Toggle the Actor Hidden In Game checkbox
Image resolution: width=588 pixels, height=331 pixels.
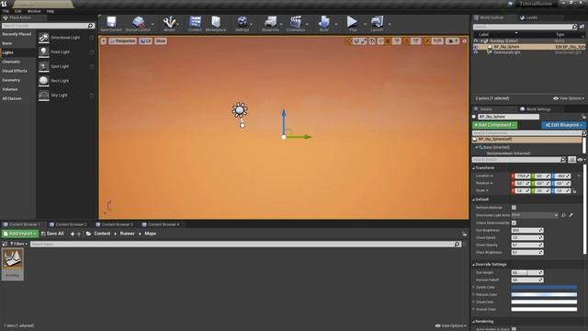click(x=514, y=329)
